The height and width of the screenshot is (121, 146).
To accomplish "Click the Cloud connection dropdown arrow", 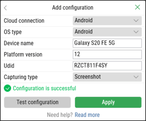I will 136,21.
